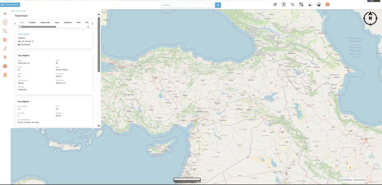Click the orange 3D cube toolbar icon
This screenshot has width=382, height=185.
point(327,5)
